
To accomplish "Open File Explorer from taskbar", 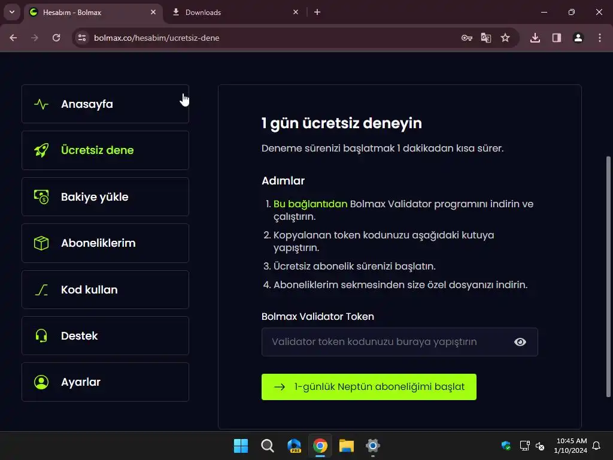I will tap(347, 446).
